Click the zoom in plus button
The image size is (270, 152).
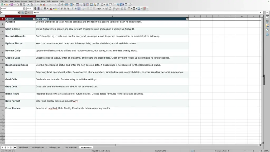261,151
